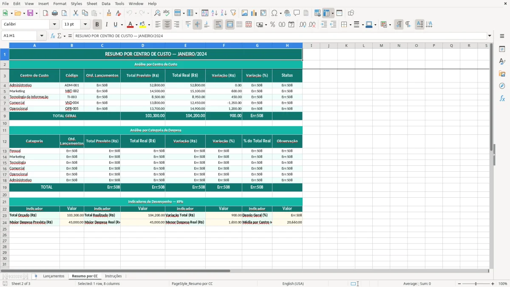Viewport: 510px width, 287px height.
Task: Click the 100% zoom level indicator
Action: [x=503, y=284]
